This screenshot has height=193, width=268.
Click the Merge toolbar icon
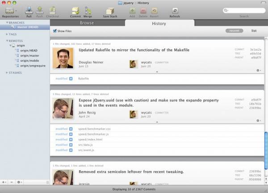click(x=88, y=11)
